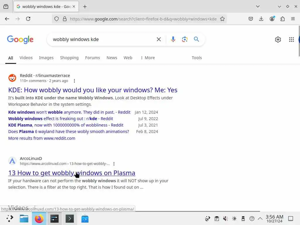Screen dimensions: 300x225
Task: Open Firefox account menu
Action: point(272,19)
